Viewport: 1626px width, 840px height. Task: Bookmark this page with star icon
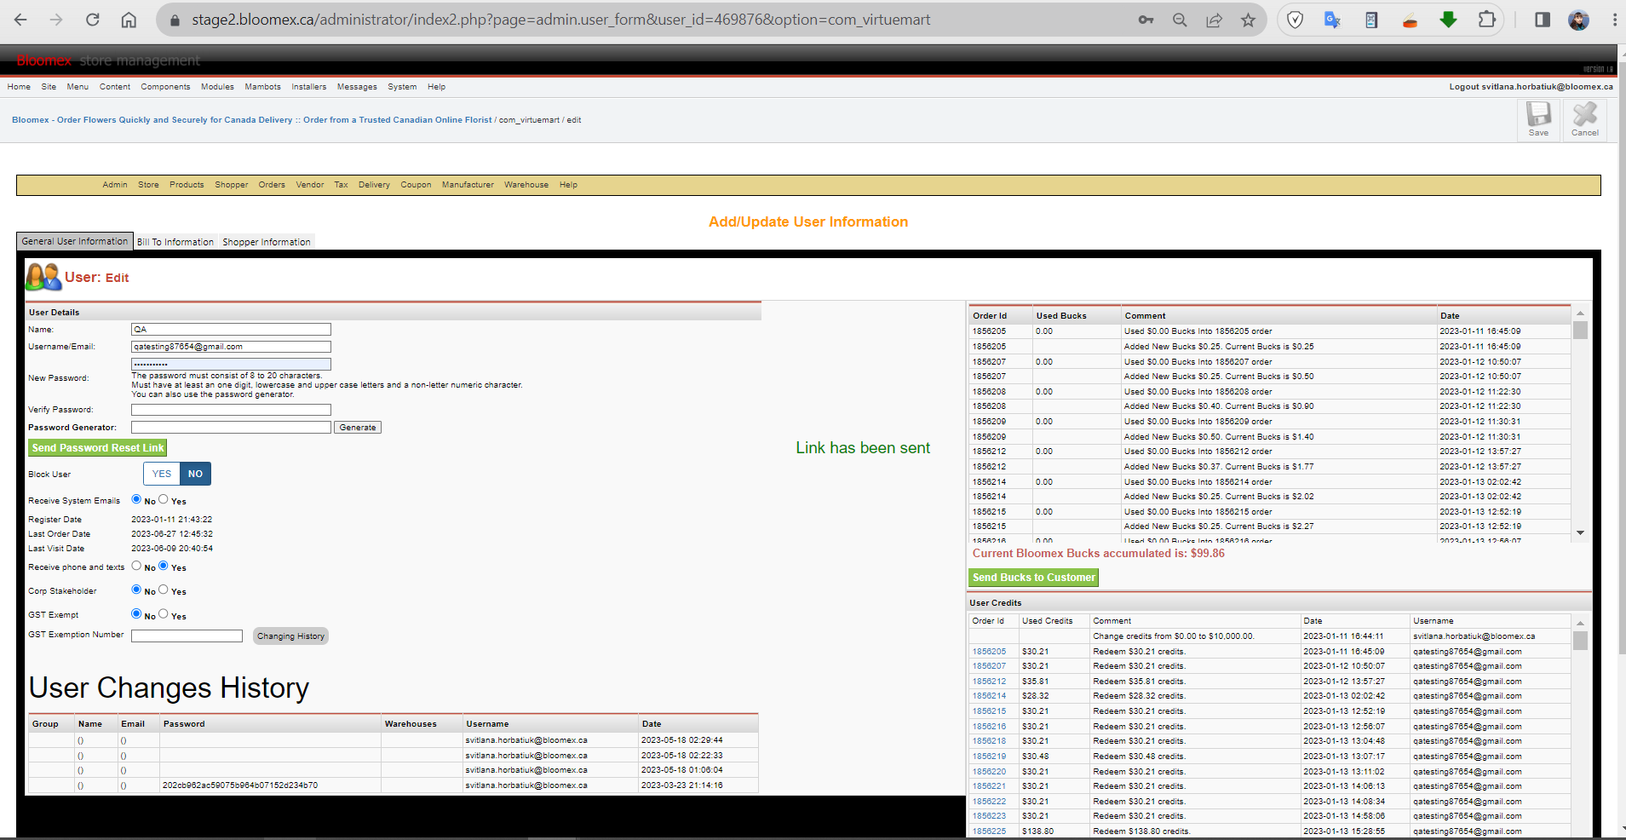pyautogui.click(x=1248, y=20)
